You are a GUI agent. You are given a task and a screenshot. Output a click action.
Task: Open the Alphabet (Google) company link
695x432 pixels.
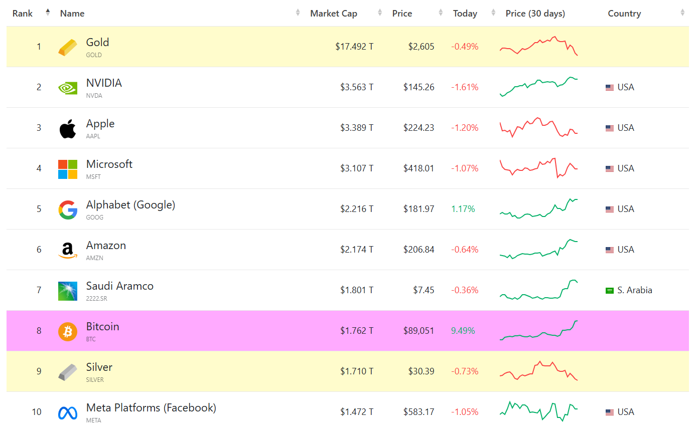130,205
